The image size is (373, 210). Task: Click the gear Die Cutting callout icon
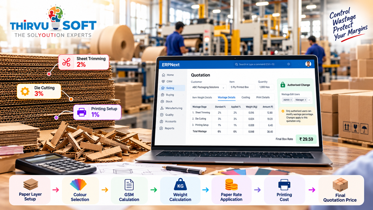(25, 91)
